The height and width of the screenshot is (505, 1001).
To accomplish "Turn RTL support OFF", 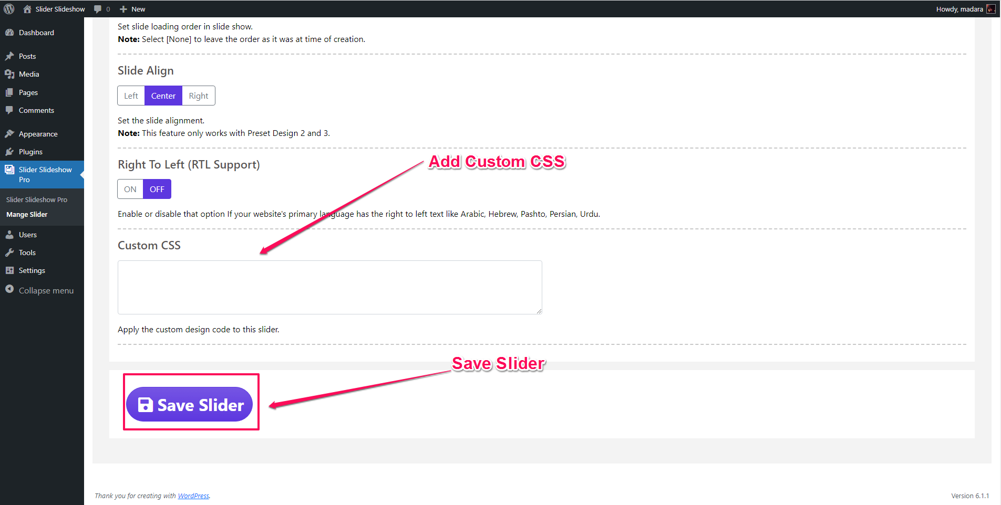I will (157, 189).
